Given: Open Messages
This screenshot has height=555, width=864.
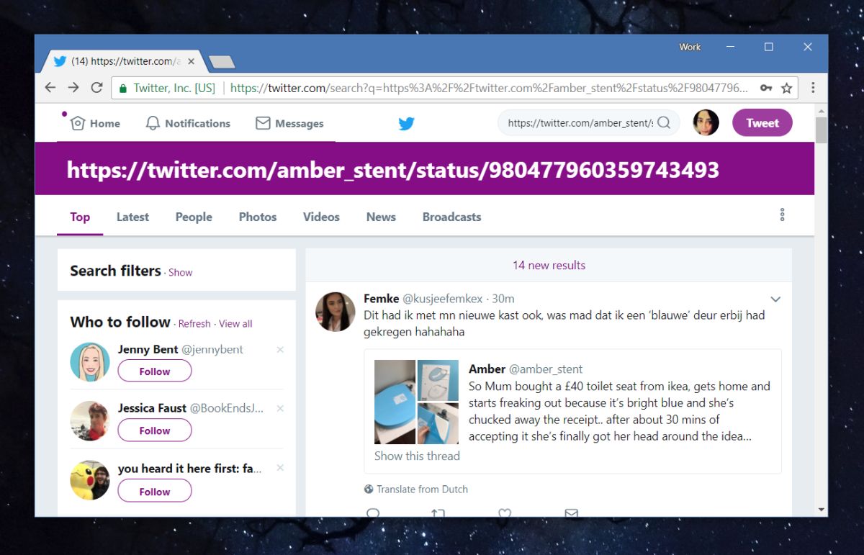Looking at the screenshot, I should point(290,123).
